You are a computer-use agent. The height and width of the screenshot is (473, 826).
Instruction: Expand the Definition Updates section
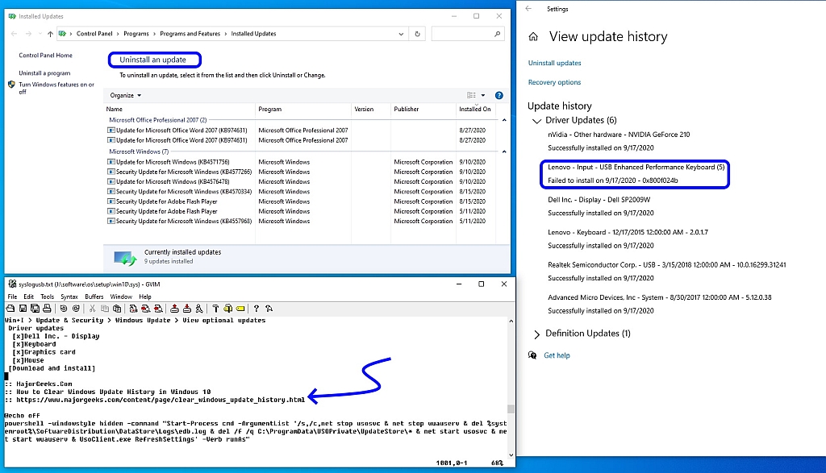(x=536, y=334)
